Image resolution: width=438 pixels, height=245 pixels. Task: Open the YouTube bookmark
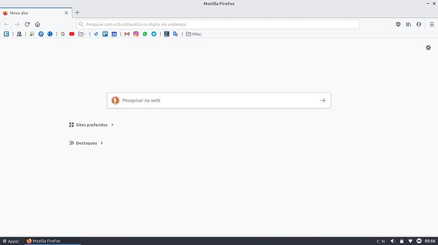tap(72, 34)
